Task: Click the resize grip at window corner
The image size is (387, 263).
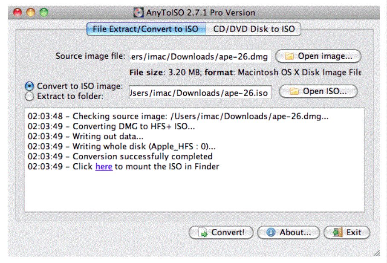Action: coord(377,253)
